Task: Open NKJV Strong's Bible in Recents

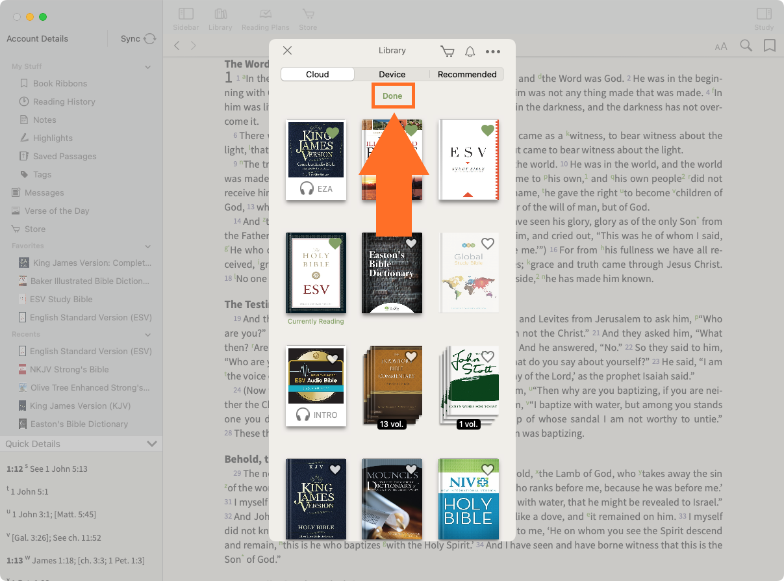Action: tap(64, 369)
